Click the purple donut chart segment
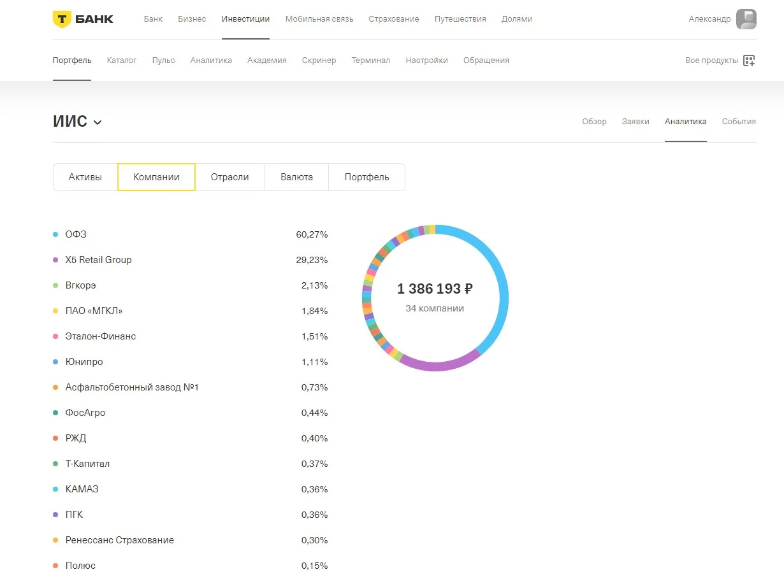 click(x=440, y=366)
